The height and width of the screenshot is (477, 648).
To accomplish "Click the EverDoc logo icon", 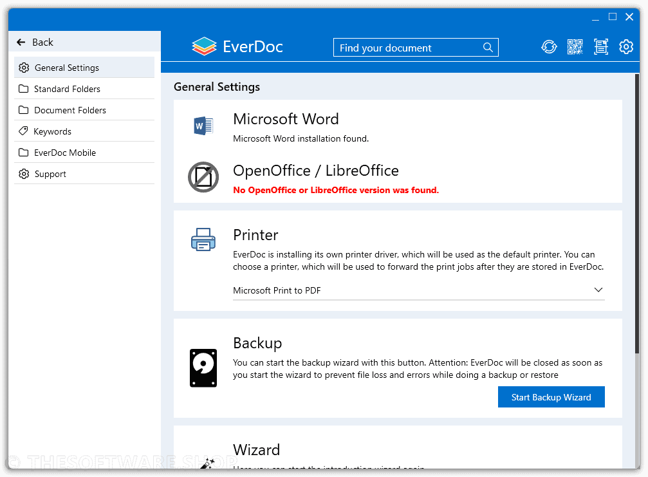I will click(204, 46).
